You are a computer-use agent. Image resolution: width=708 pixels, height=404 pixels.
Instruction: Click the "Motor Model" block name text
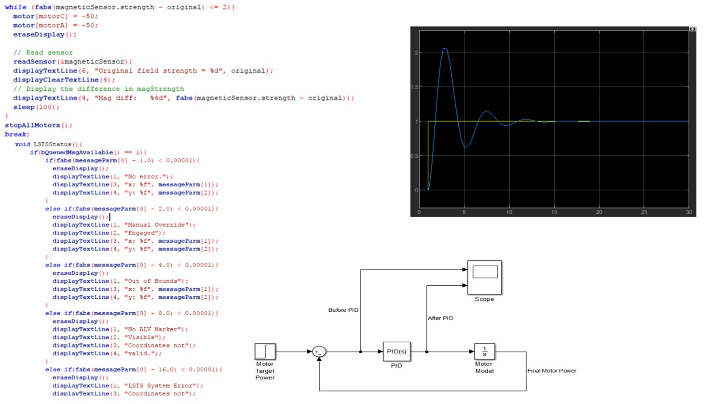[x=484, y=368]
